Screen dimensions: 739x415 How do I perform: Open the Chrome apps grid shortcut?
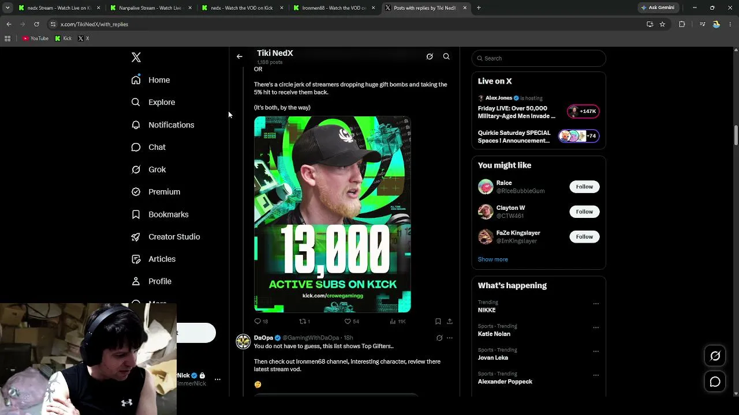click(x=8, y=39)
